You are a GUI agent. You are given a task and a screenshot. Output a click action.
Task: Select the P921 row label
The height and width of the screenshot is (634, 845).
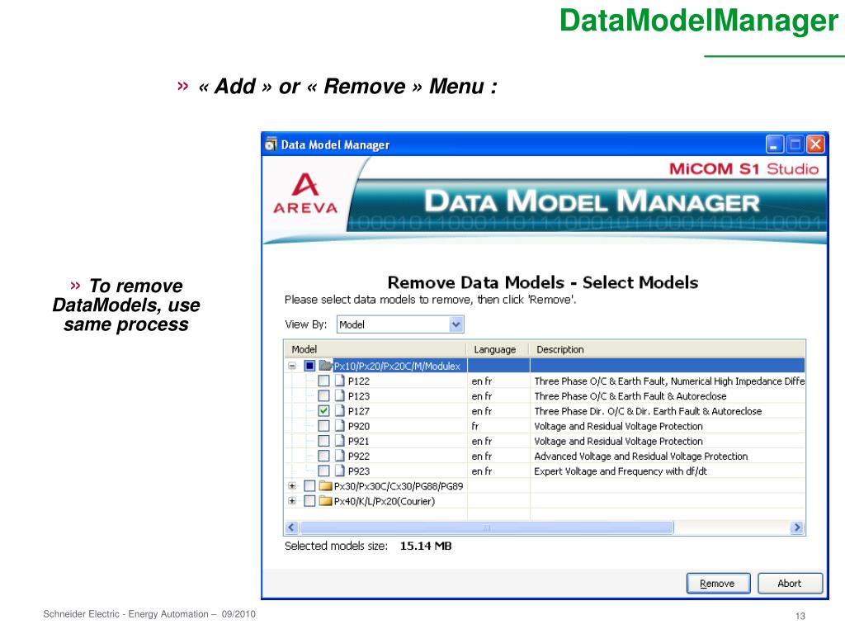(359, 442)
